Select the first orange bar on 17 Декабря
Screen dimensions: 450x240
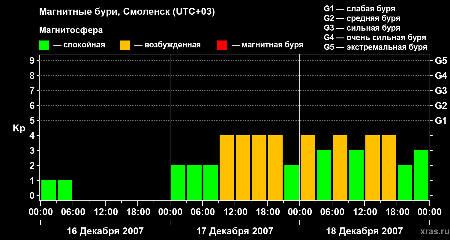[227, 168]
